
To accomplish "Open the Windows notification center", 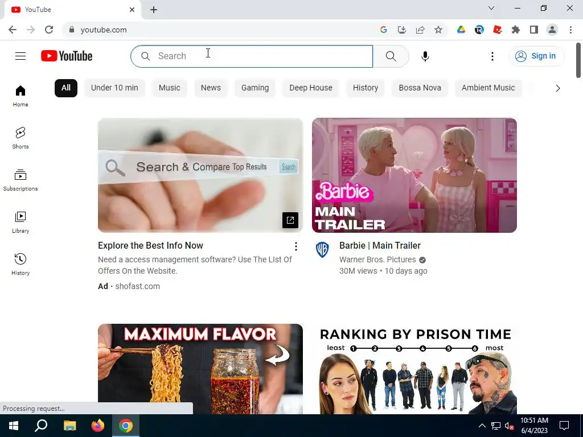I will click(x=564, y=426).
